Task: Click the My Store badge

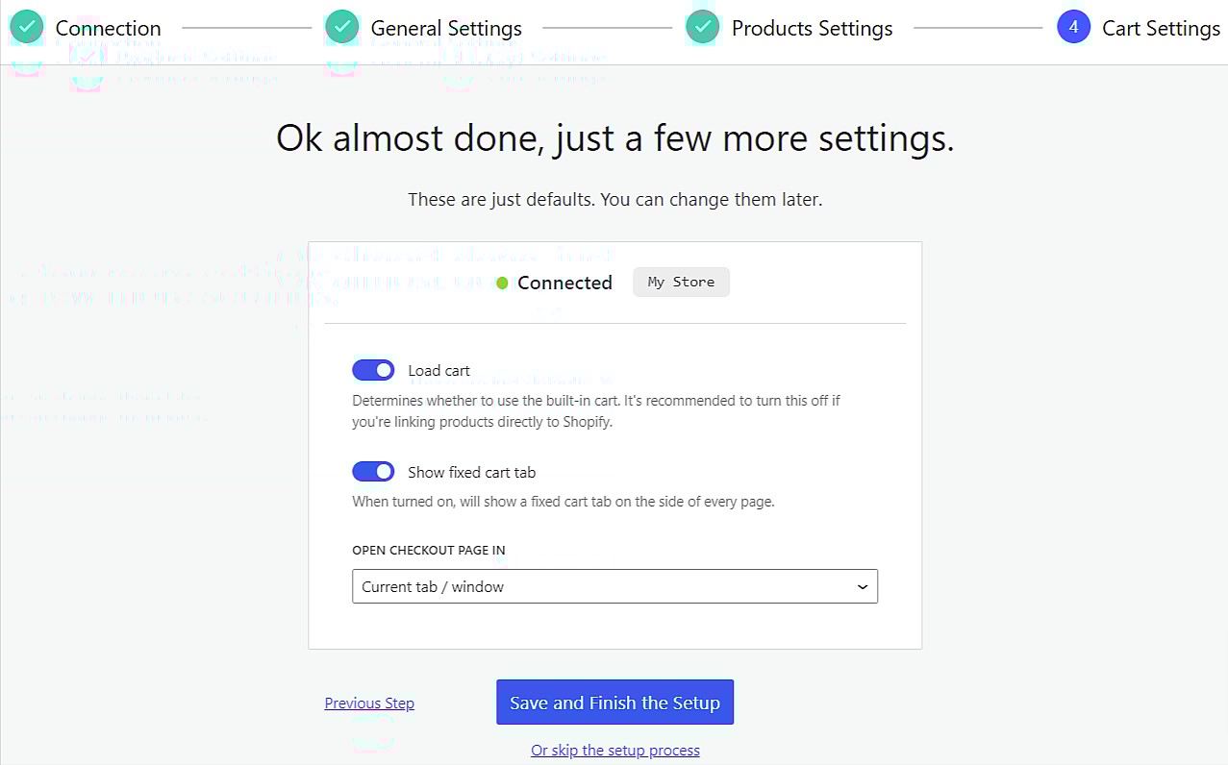Action: 681,283
